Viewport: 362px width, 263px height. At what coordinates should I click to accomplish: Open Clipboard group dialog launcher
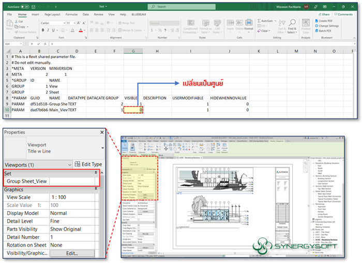click(37, 38)
